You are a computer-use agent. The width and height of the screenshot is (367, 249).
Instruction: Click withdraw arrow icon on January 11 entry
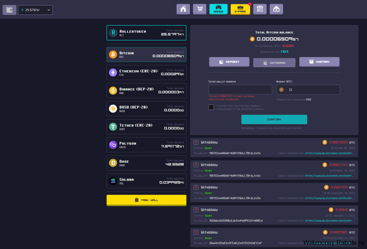pos(196,210)
